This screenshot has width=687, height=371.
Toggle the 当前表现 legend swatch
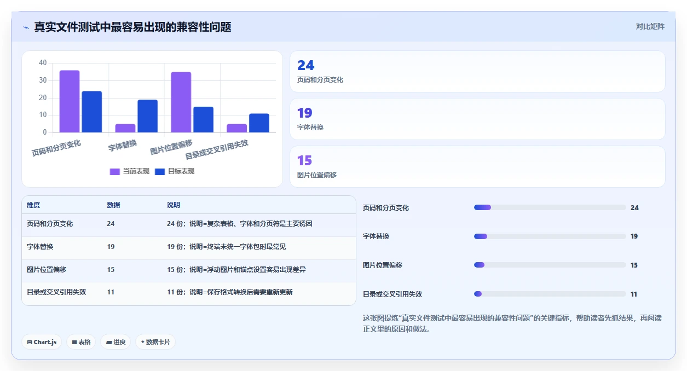point(115,171)
